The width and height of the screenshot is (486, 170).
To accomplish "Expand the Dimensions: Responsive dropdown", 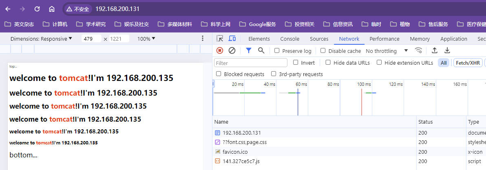I will pos(41,39).
